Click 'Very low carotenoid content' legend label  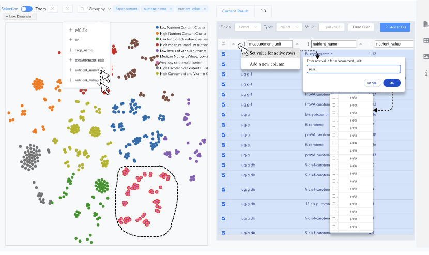[181, 62]
